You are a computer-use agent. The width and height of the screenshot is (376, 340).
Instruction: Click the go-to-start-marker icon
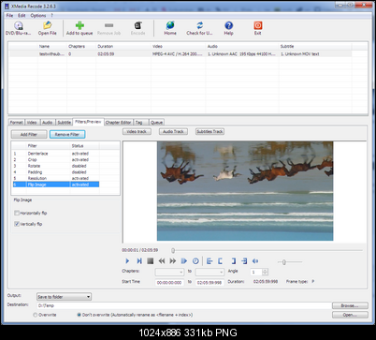pos(210,261)
